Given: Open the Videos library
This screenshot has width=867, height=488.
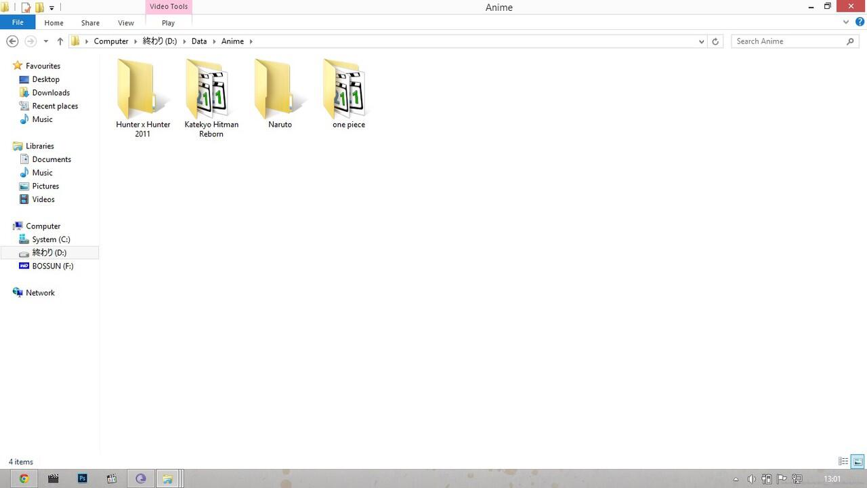Looking at the screenshot, I should click(43, 199).
